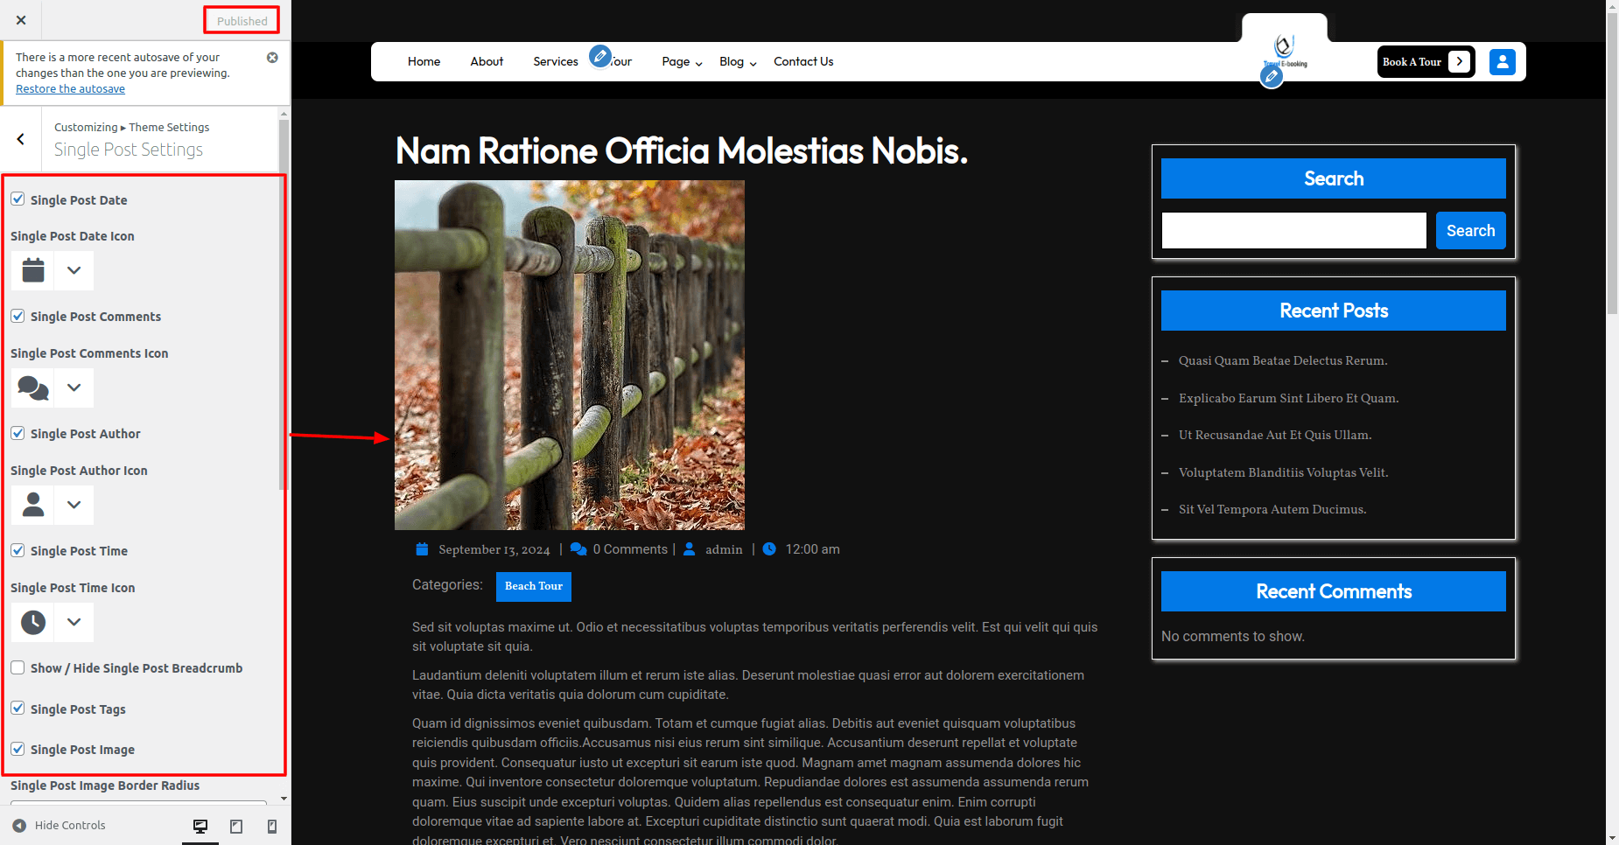Dismiss the autosave notice
Image resolution: width=1619 pixels, height=845 pixels.
pos(272,58)
